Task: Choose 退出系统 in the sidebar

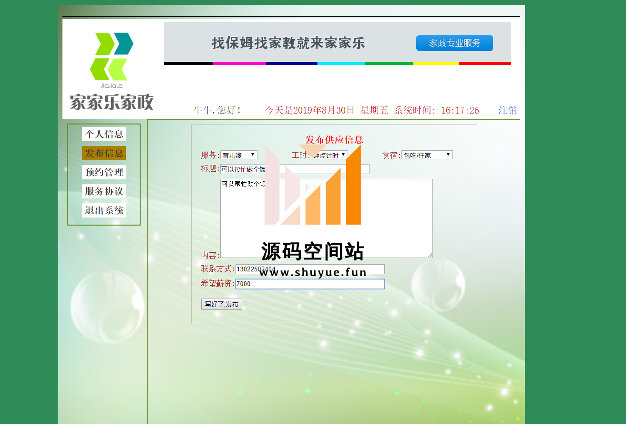Action: (104, 210)
